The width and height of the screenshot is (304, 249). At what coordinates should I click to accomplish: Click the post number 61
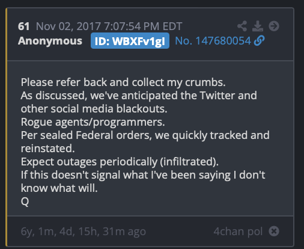(x=23, y=26)
